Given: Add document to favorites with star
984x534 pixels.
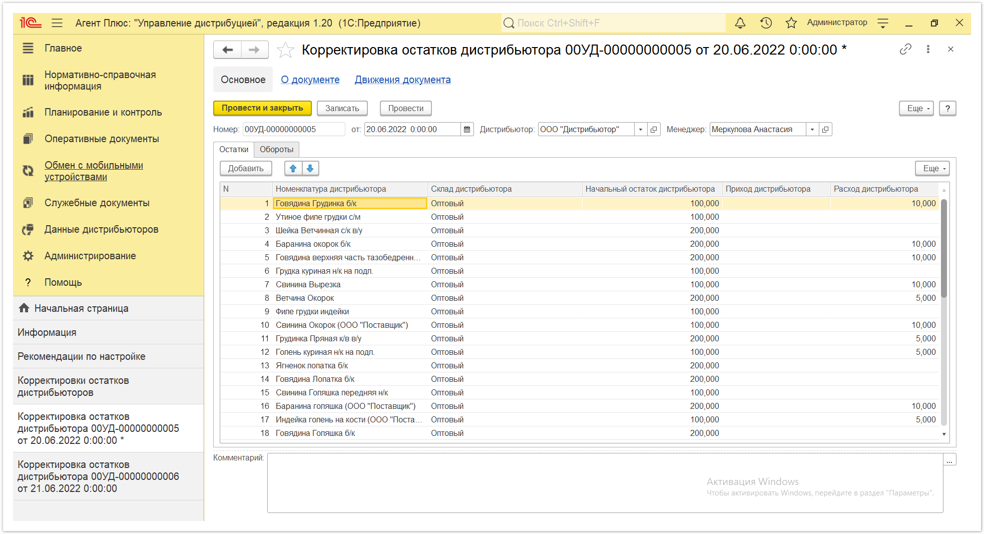Looking at the screenshot, I should (285, 50).
